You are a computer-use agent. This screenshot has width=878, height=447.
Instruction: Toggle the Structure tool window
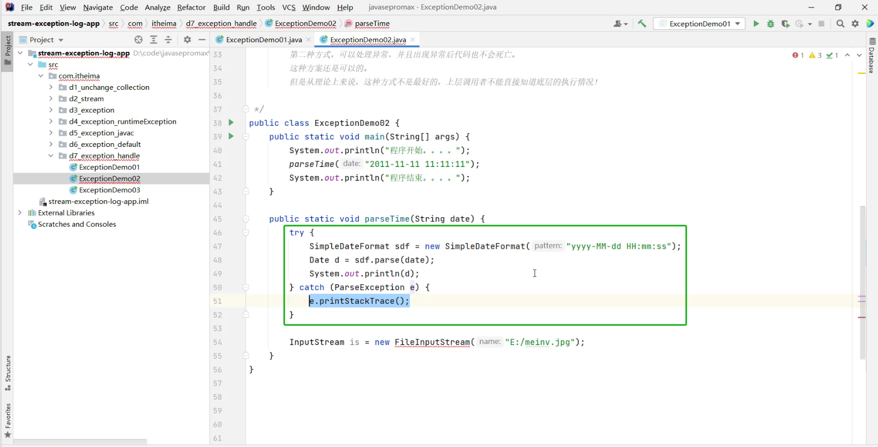click(x=7, y=373)
